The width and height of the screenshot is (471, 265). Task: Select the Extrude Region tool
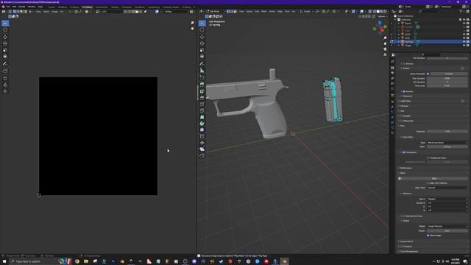pos(202,85)
